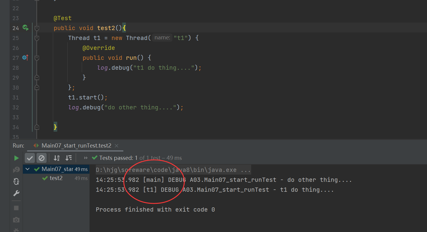The width and height of the screenshot is (427, 232).
Task: Collapse anonymous Thread fold marker at line 25
Action: click(37, 38)
